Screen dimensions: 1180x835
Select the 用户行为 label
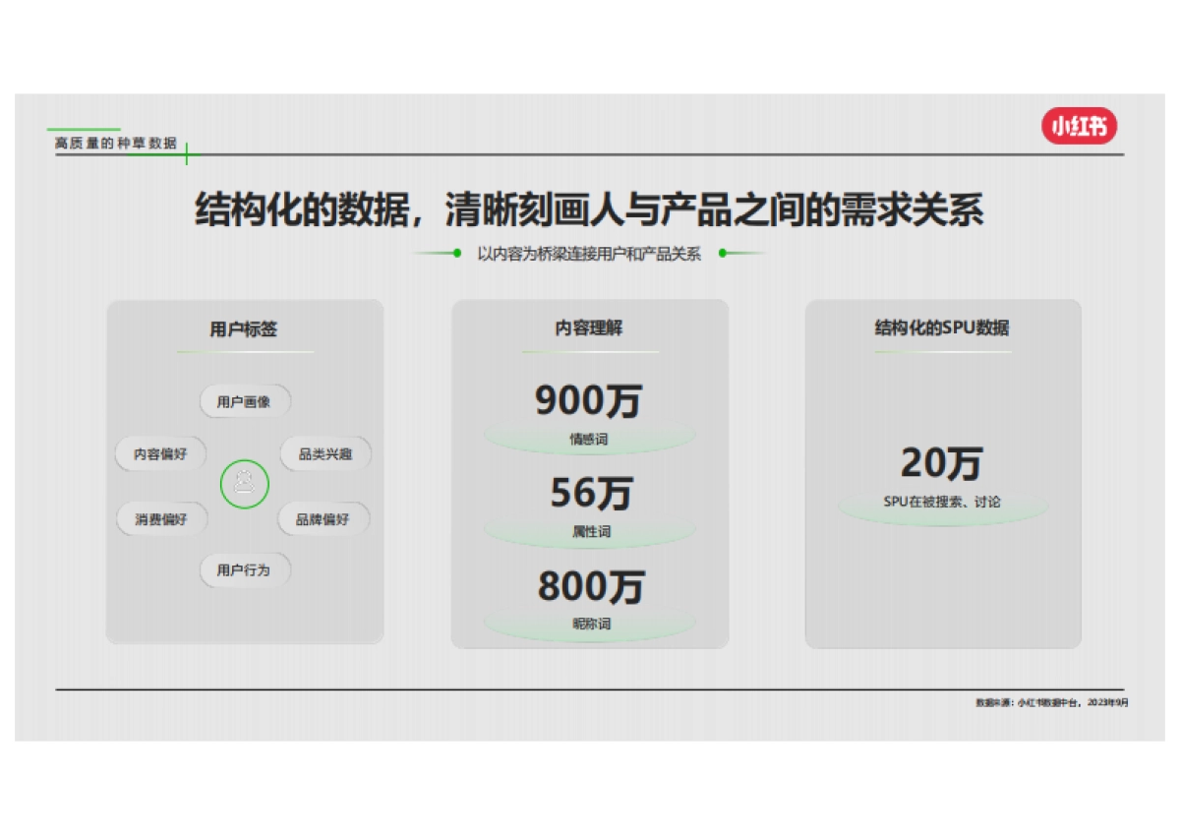[244, 570]
